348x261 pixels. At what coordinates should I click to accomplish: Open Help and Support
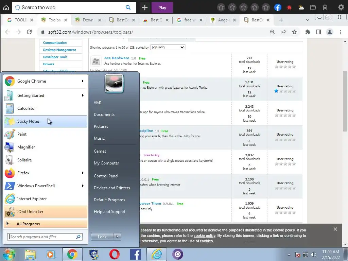pyautogui.click(x=109, y=211)
